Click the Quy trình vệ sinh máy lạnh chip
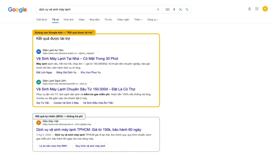Screen dimensions: 275x154 coord(90,146)
